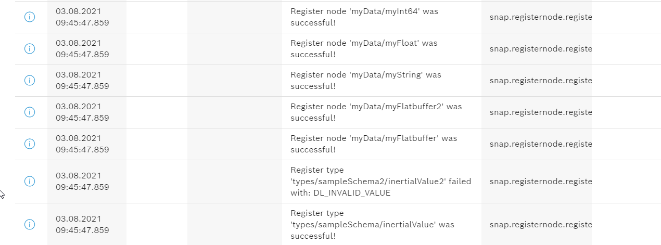Click info icon for 'myData/myInt64' log entry
Image resolution: width=661 pixels, height=245 pixels.
coord(30,17)
